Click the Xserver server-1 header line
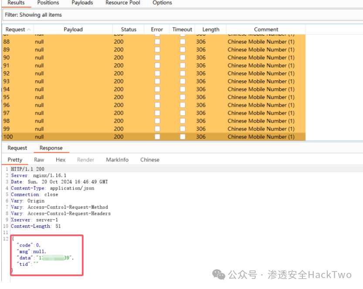 (x=34, y=220)
